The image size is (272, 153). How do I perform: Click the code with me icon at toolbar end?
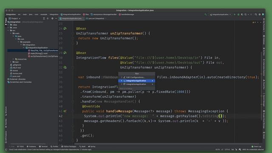tap(263, 14)
